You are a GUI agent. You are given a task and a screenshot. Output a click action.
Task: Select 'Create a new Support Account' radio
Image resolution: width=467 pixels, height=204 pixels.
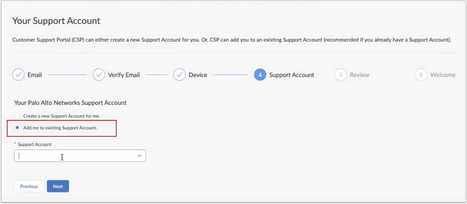coord(18,116)
